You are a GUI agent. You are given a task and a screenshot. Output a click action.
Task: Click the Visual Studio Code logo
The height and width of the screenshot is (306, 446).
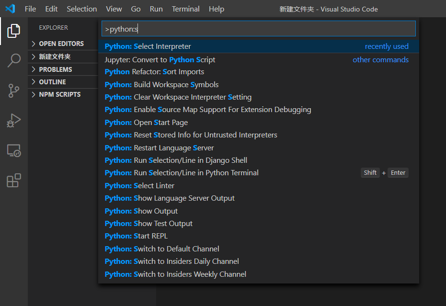(x=10, y=9)
